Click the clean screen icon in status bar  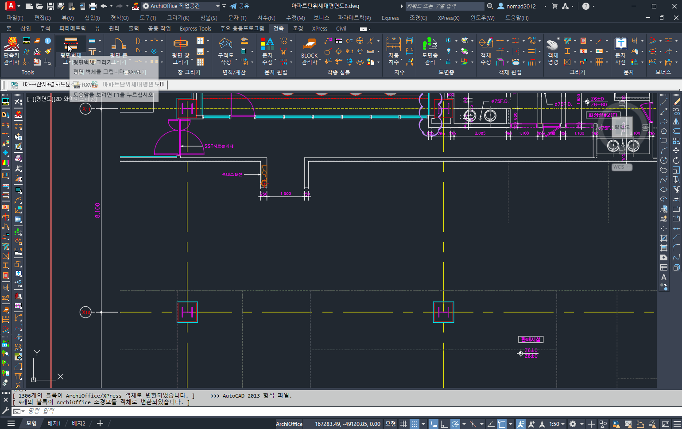(x=665, y=424)
